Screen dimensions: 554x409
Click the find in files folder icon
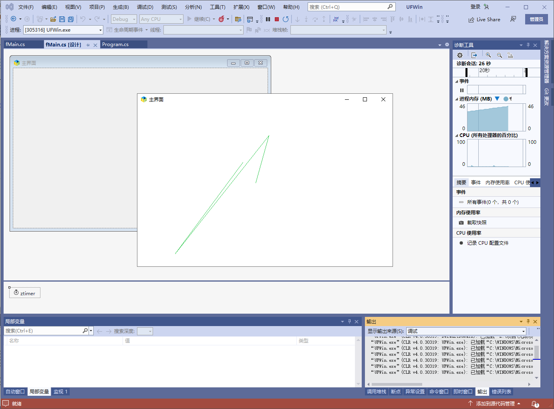coord(238,19)
